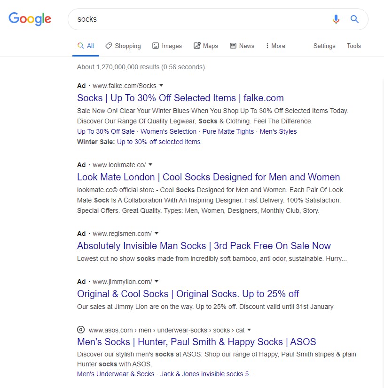Open the Absolutely Invisible Man Socks ad
This screenshot has height=388, width=384.
click(x=204, y=246)
